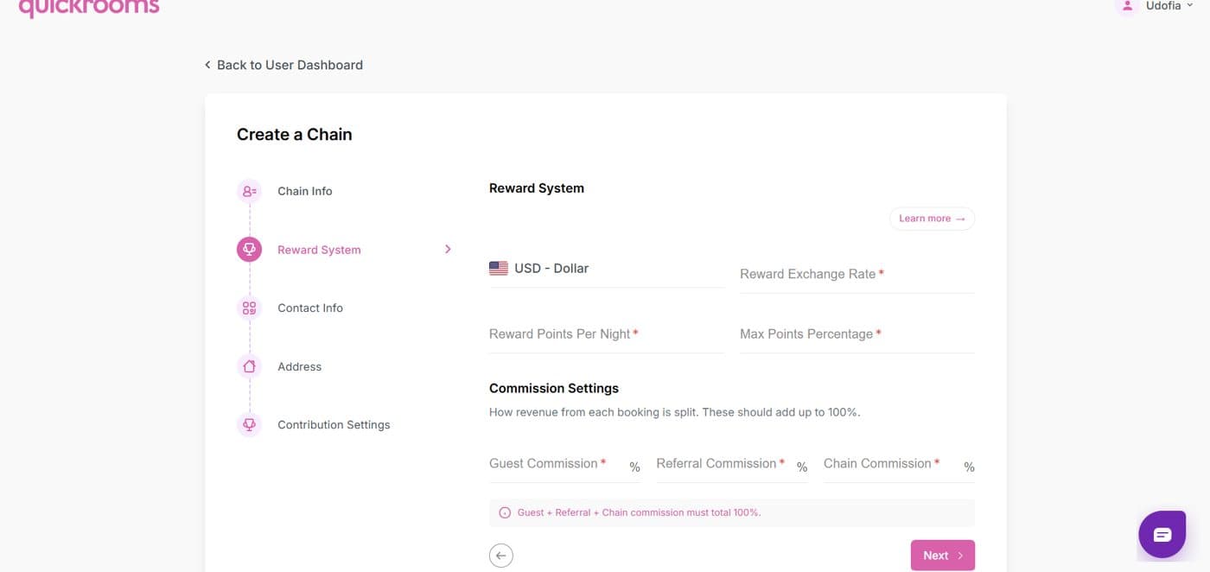Focus the Reward Points Per Night field

607,334
